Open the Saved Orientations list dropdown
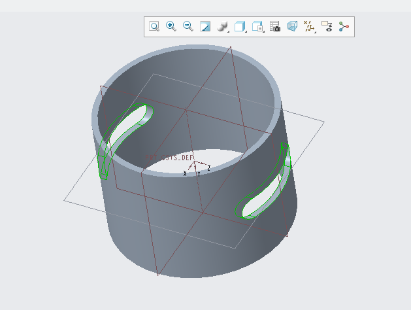 pyautogui.click(x=258, y=27)
